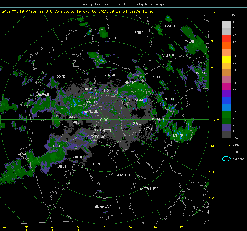Click the magenta 39 dBZ color swatch
The height and width of the screenshot is (231, 247).
coord(226,87)
